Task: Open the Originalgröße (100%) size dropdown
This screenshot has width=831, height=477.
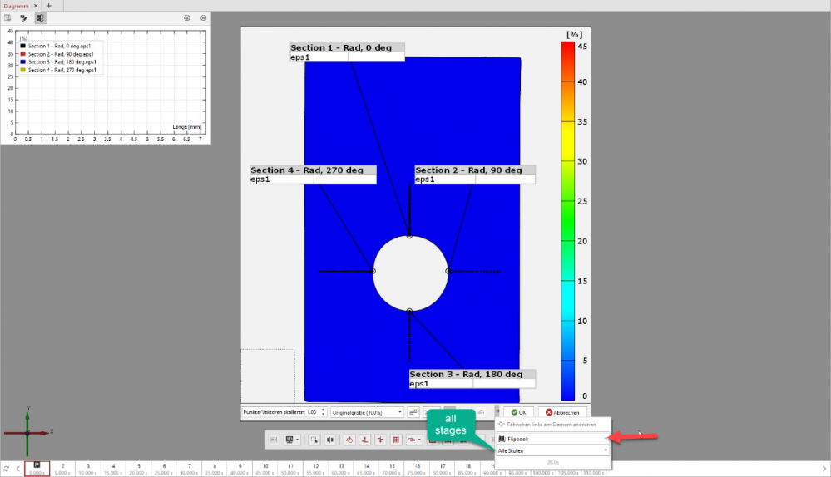Action: point(366,412)
